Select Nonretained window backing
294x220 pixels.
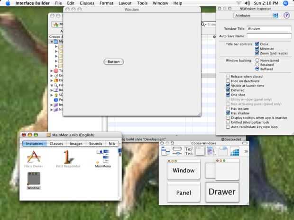257,60
